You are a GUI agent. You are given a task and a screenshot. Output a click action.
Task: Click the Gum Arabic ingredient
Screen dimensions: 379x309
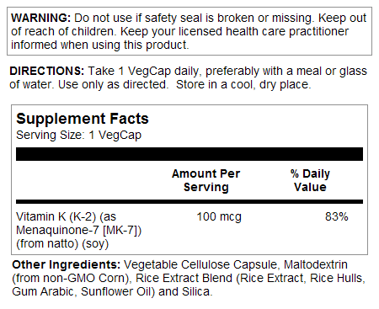[x=43, y=291]
